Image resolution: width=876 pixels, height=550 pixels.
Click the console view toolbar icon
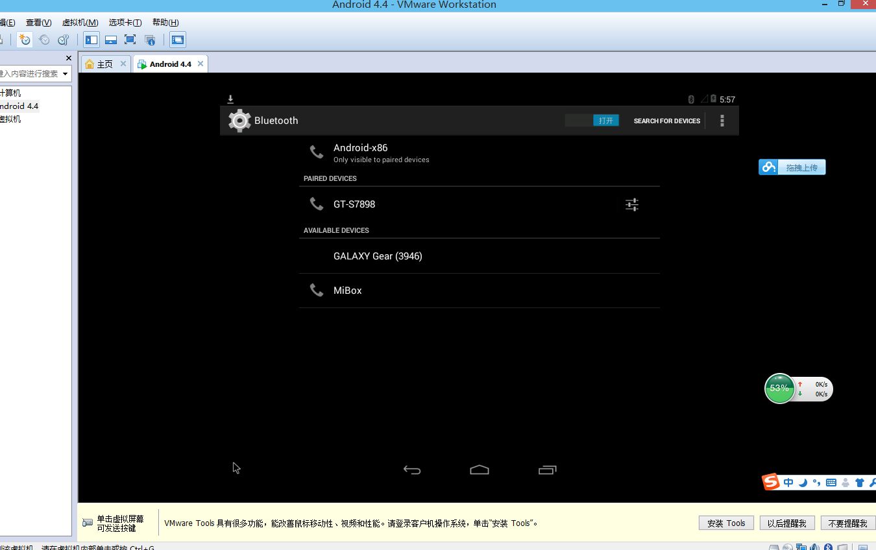[x=178, y=40]
